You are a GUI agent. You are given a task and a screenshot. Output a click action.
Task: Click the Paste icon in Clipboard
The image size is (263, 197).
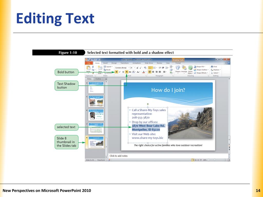point(88,68)
